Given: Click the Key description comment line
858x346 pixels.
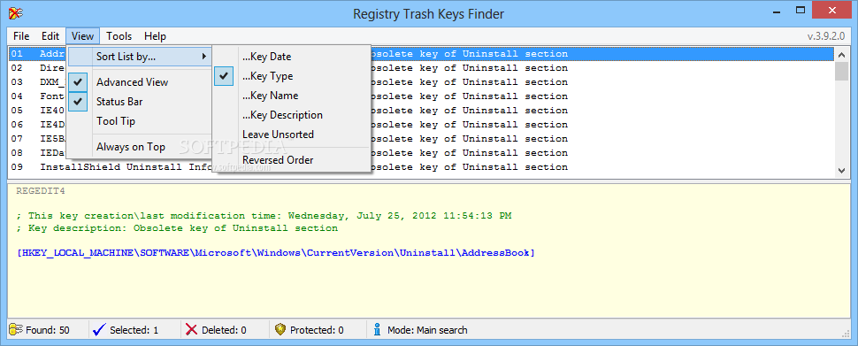Looking at the screenshot, I should [x=177, y=228].
